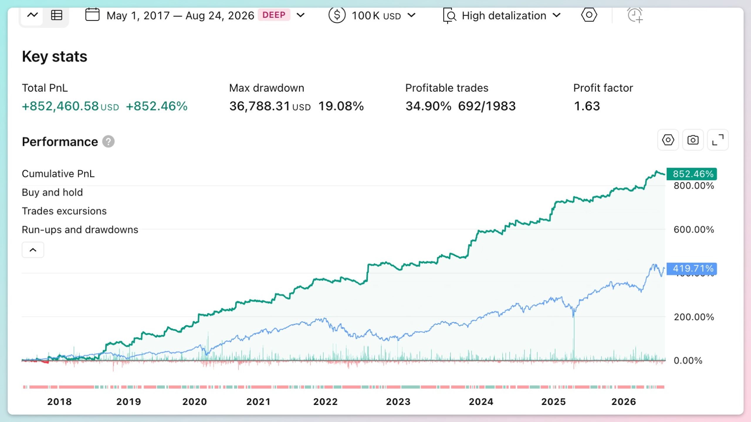
Task: Open the High detalization dropdown
Action: coord(557,15)
